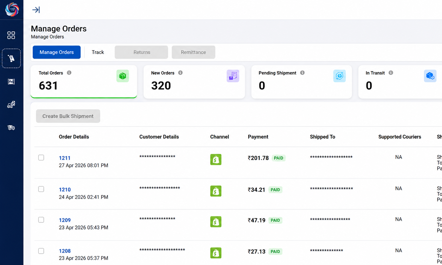Click the Pending Shipment clock icon
Image resolution: width=442 pixels, height=265 pixels.
point(339,76)
